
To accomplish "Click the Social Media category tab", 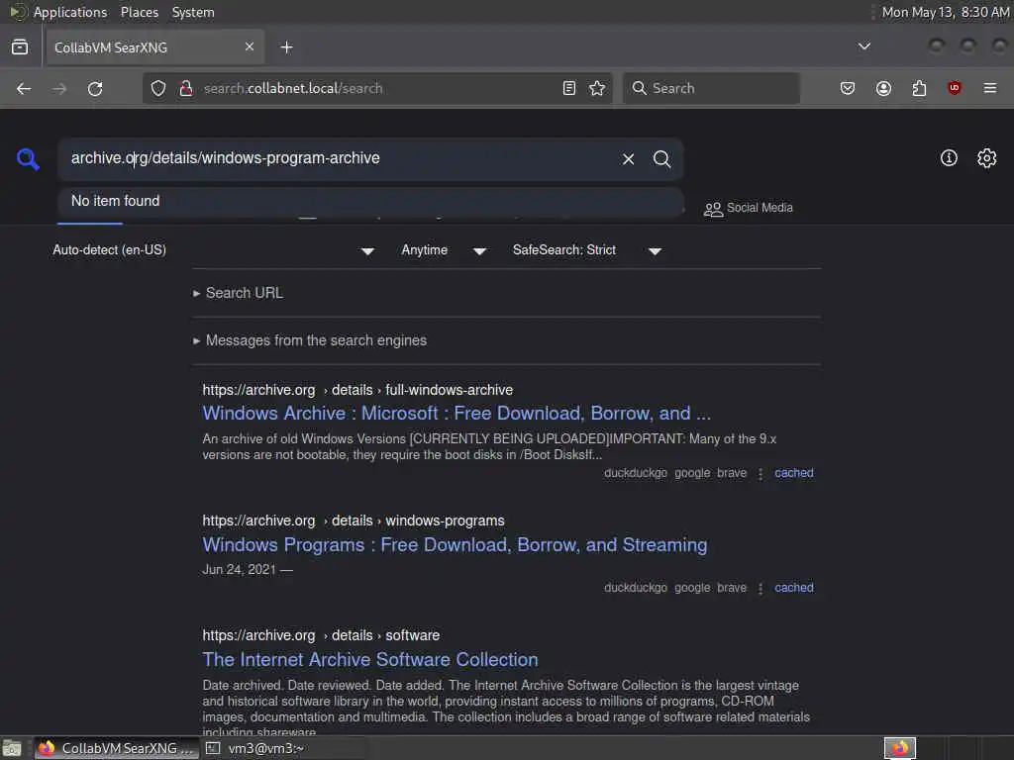I will [x=749, y=208].
